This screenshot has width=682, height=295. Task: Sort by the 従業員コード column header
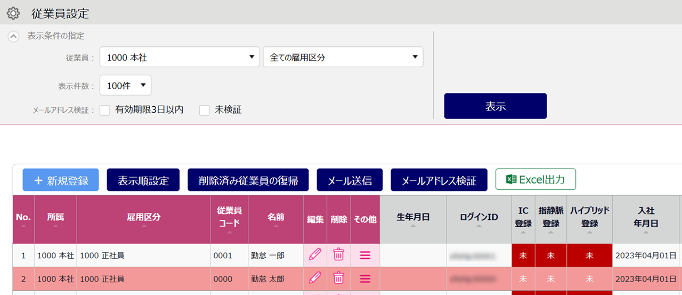click(x=229, y=219)
